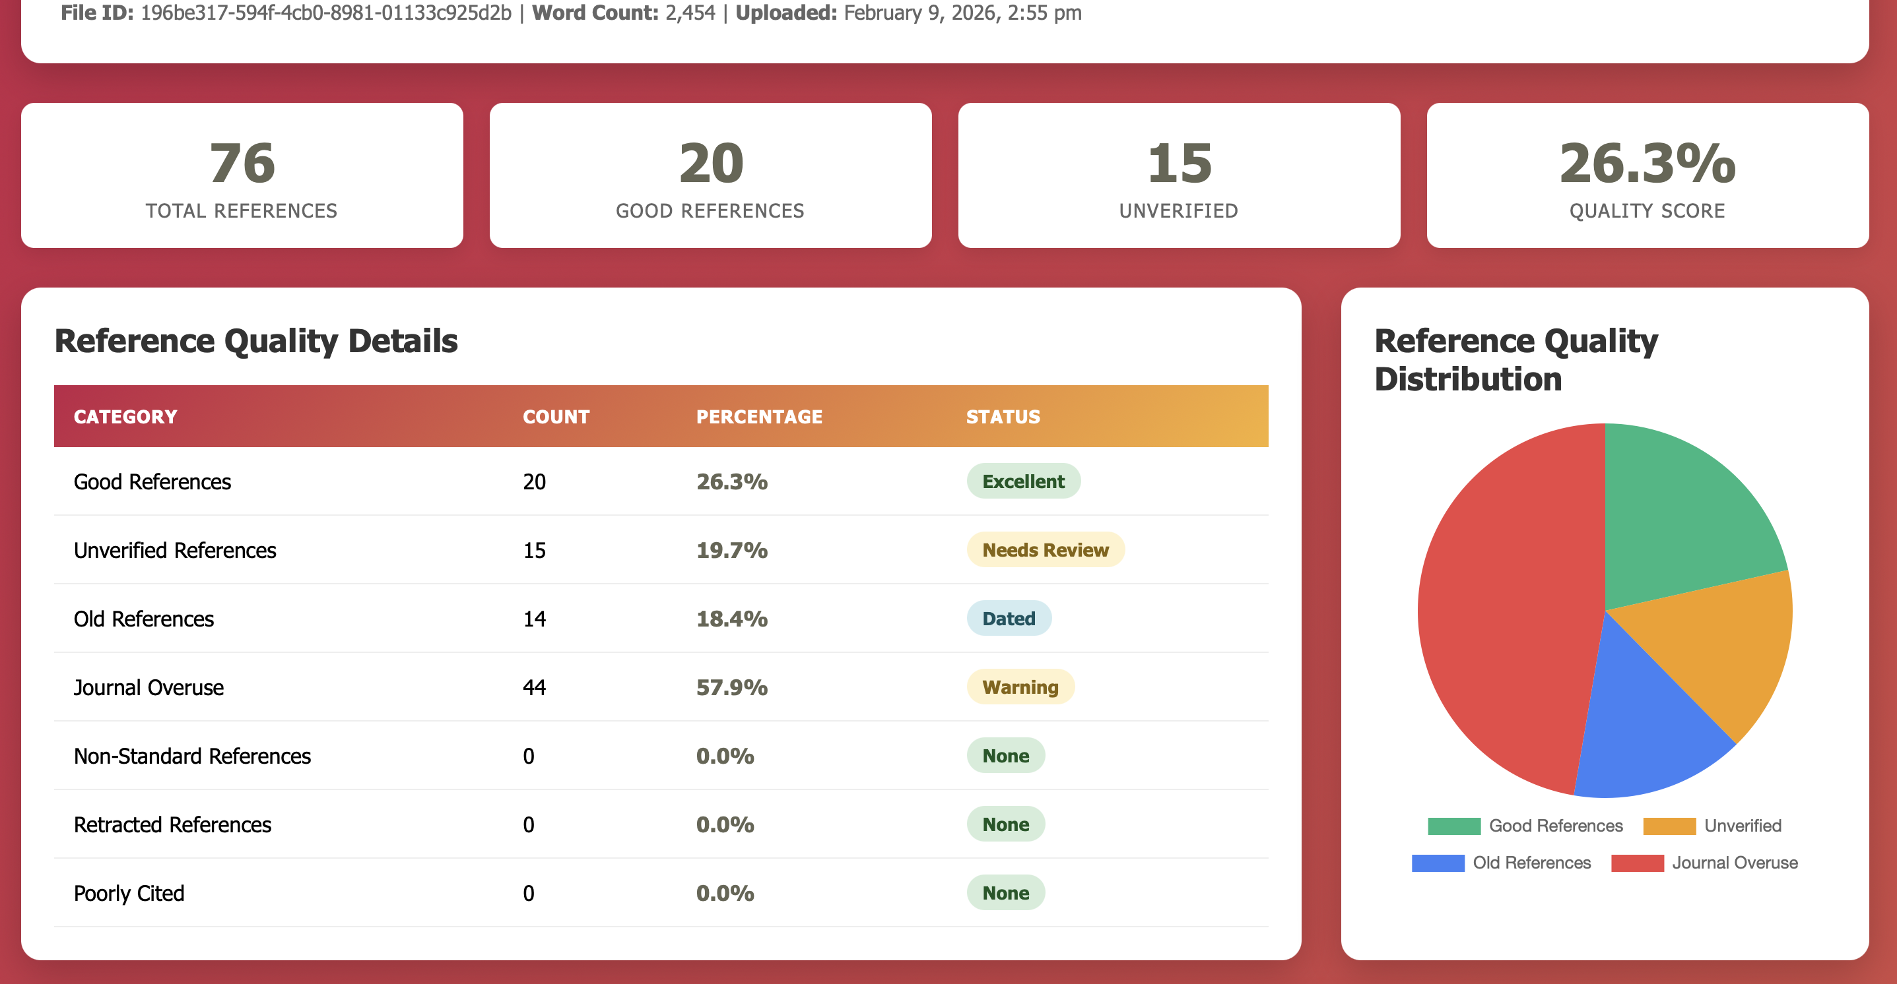Click the Unverified count summary card
Viewport: 1897px width, 984px height.
(1179, 176)
